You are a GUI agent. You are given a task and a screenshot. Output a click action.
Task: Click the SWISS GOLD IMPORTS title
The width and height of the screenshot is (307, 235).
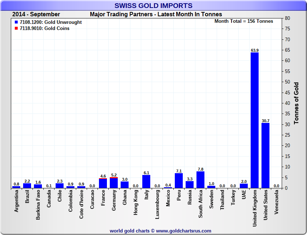click(x=153, y=6)
